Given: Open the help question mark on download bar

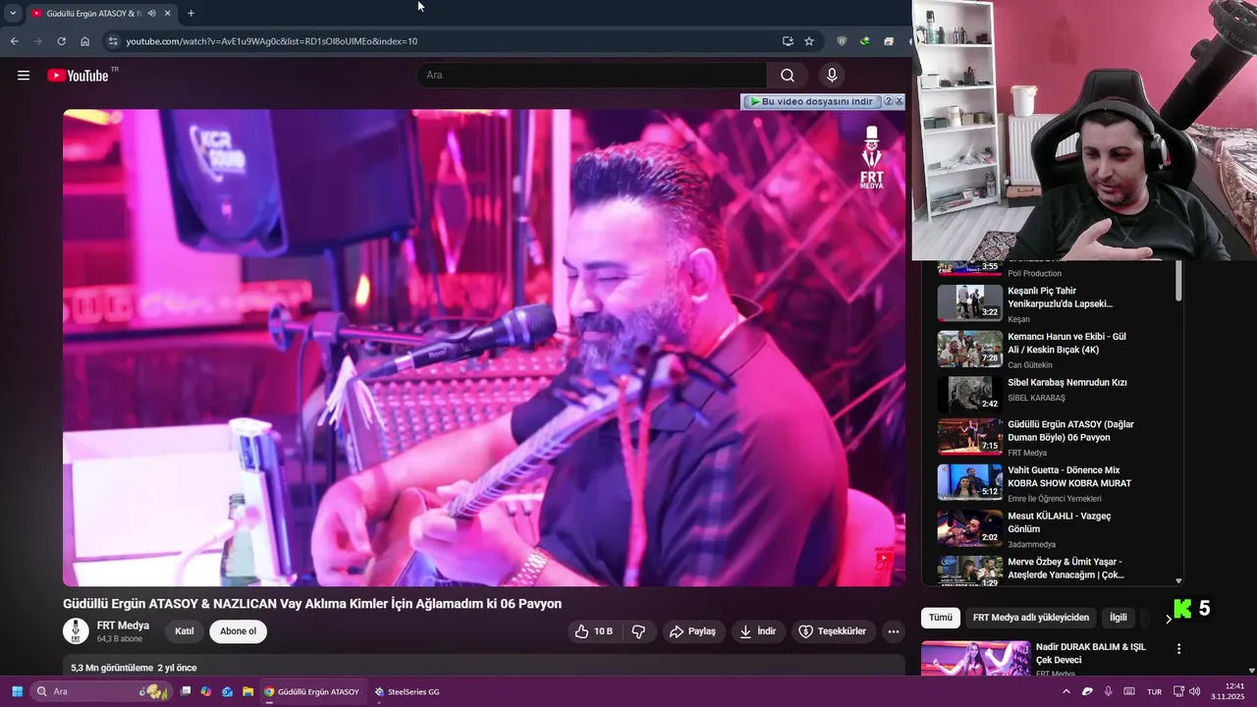Looking at the screenshot, I should click(x=889, y=101).
